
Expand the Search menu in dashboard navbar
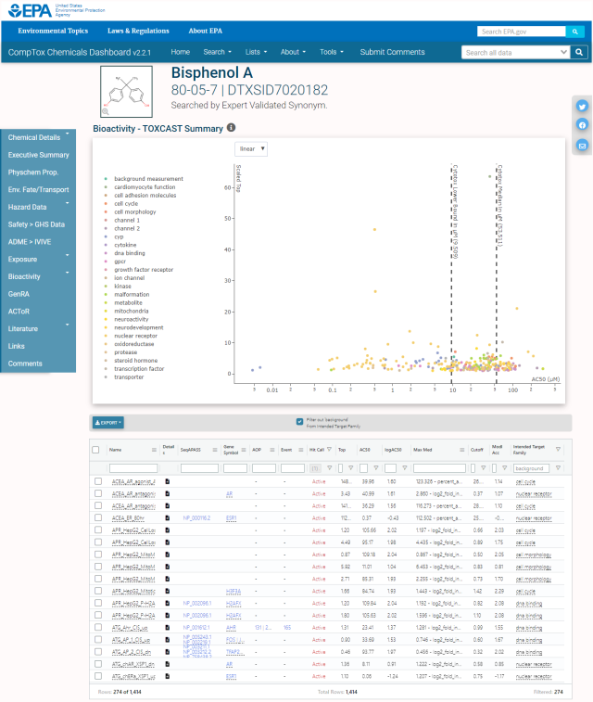pyautogui.click(x=217, y=52)
